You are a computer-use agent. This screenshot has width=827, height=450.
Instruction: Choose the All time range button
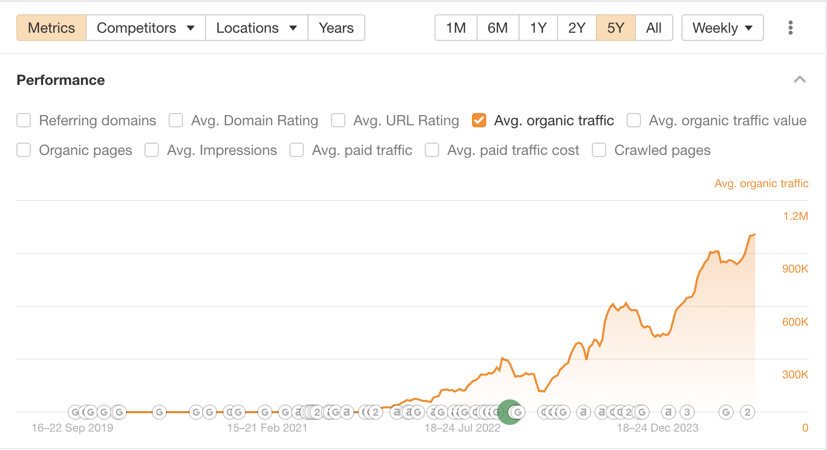(653, 28)
